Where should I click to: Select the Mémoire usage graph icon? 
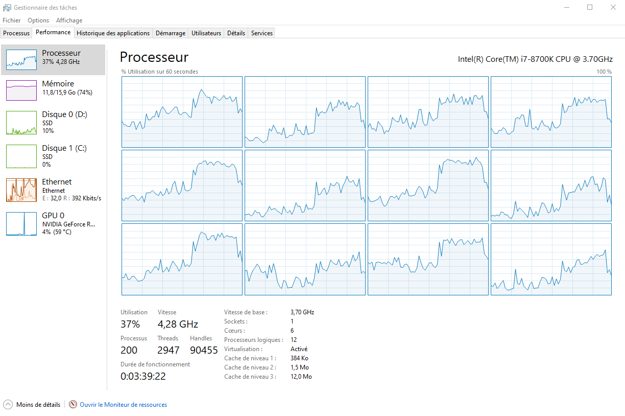tap(21, 90)
